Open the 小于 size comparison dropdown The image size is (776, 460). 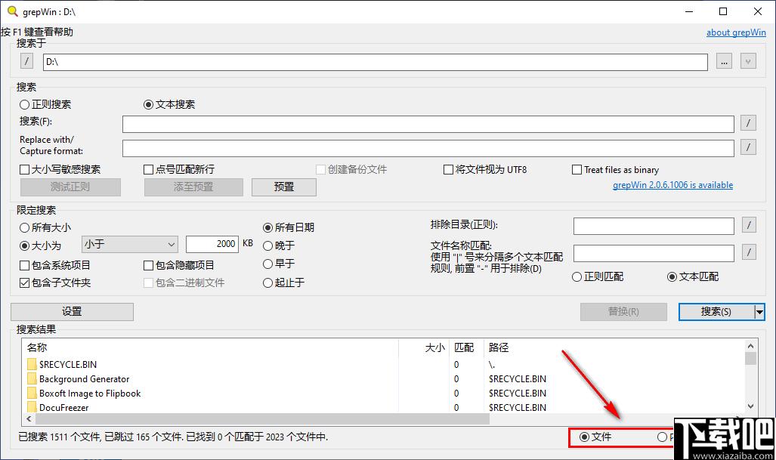point(130,244)
